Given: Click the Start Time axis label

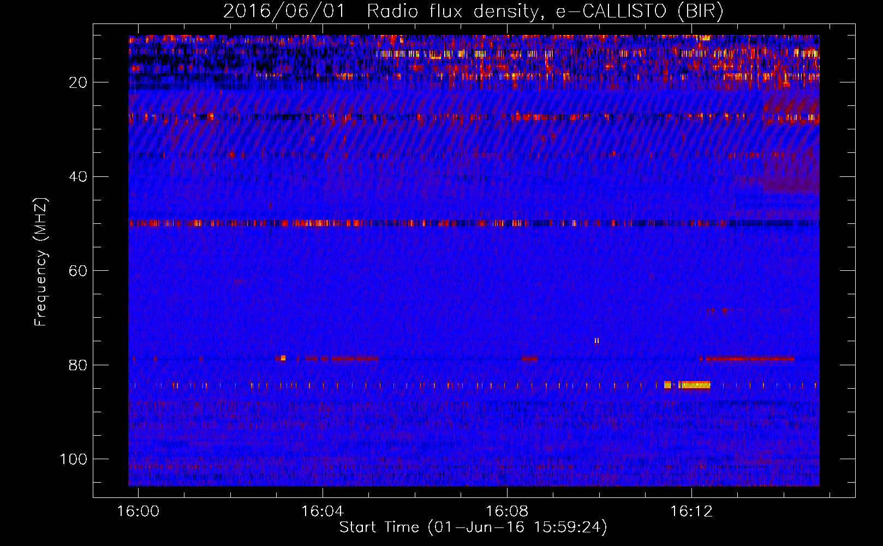Looking at the screenshot, I should pyautogui.click(x=473, y=527).
